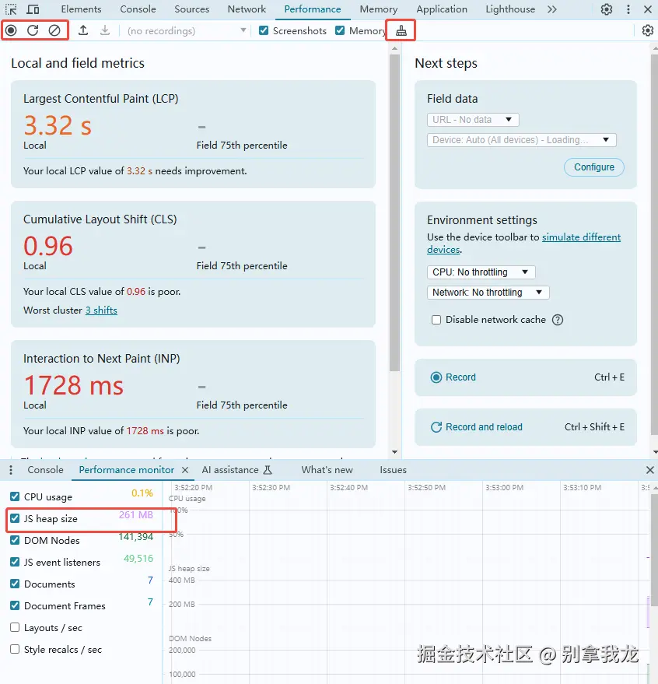
Task: Open the URL - No data dropdown
Action: 473,120
